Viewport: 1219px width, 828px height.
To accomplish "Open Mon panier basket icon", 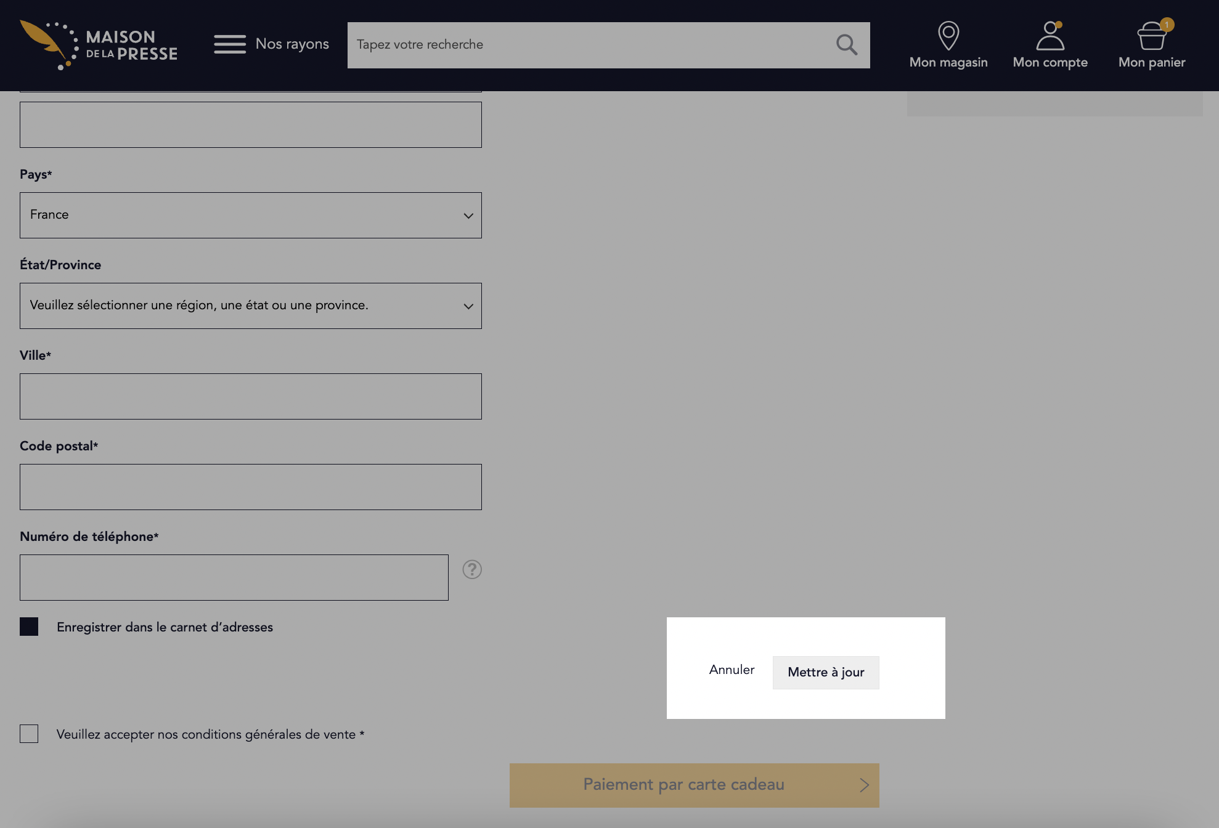I will pos(1152,36).
